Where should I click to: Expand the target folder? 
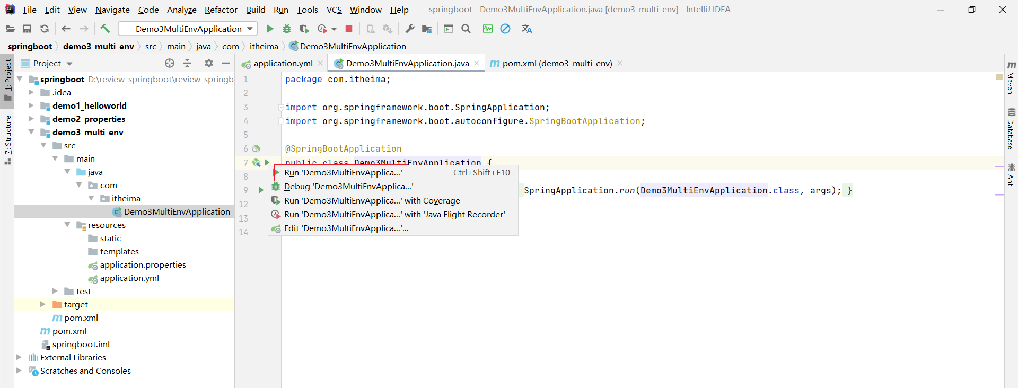tap(43, 304)
